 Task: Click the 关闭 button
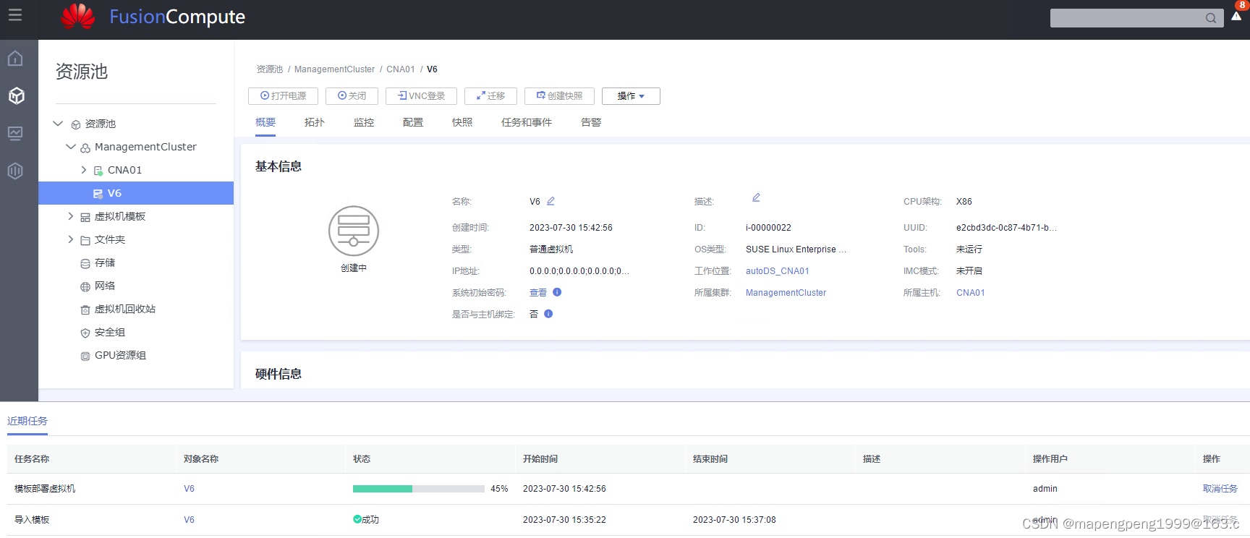352,96
